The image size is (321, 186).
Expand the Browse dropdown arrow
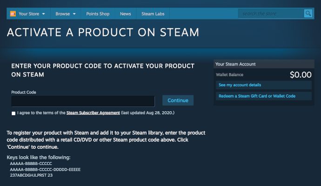click(74, 14)
